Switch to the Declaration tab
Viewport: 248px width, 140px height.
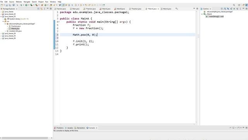click(x=80, y=128)
